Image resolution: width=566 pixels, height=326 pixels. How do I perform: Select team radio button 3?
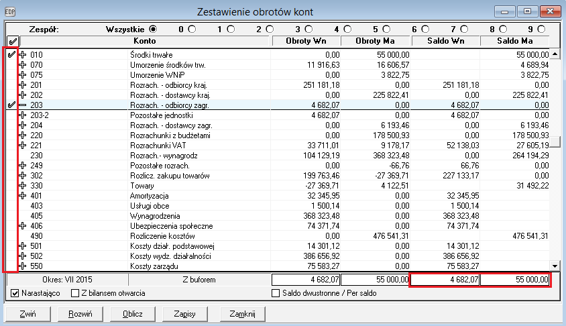[308, 30]
